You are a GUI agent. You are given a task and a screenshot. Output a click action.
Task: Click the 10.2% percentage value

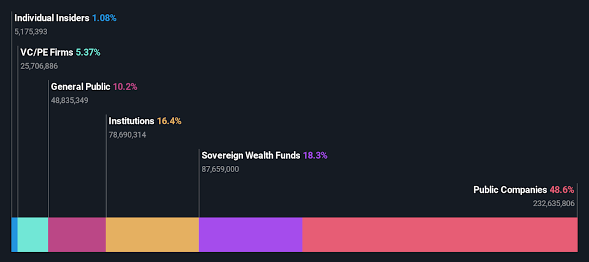pyautogui.click(x=125, y=87)
